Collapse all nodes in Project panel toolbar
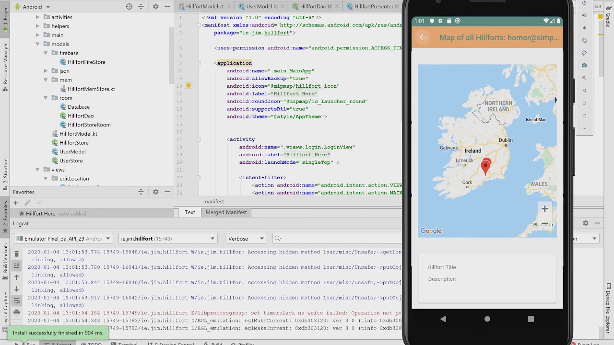The width and height of the screenshot is (614, 345). coord(142,7)
